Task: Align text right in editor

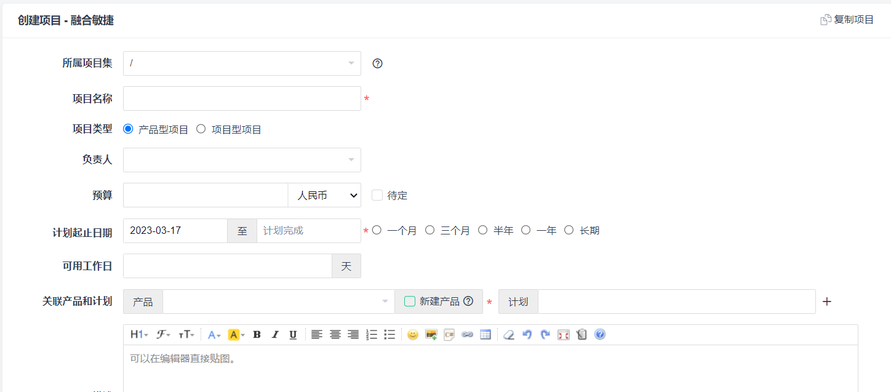Action: pyautogui.click(x=353, y=335)
